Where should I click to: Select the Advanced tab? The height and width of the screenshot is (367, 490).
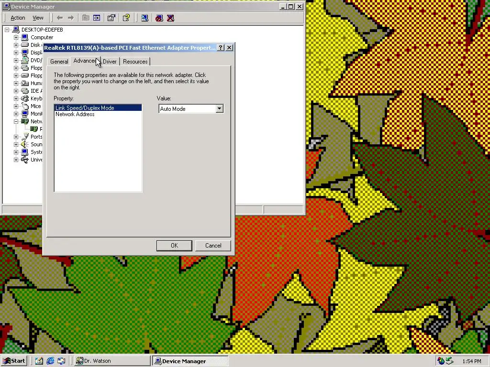[85, 61]
